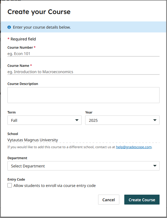
Task: Click the Term dropdown arrow
Action: tap(77, 120)
